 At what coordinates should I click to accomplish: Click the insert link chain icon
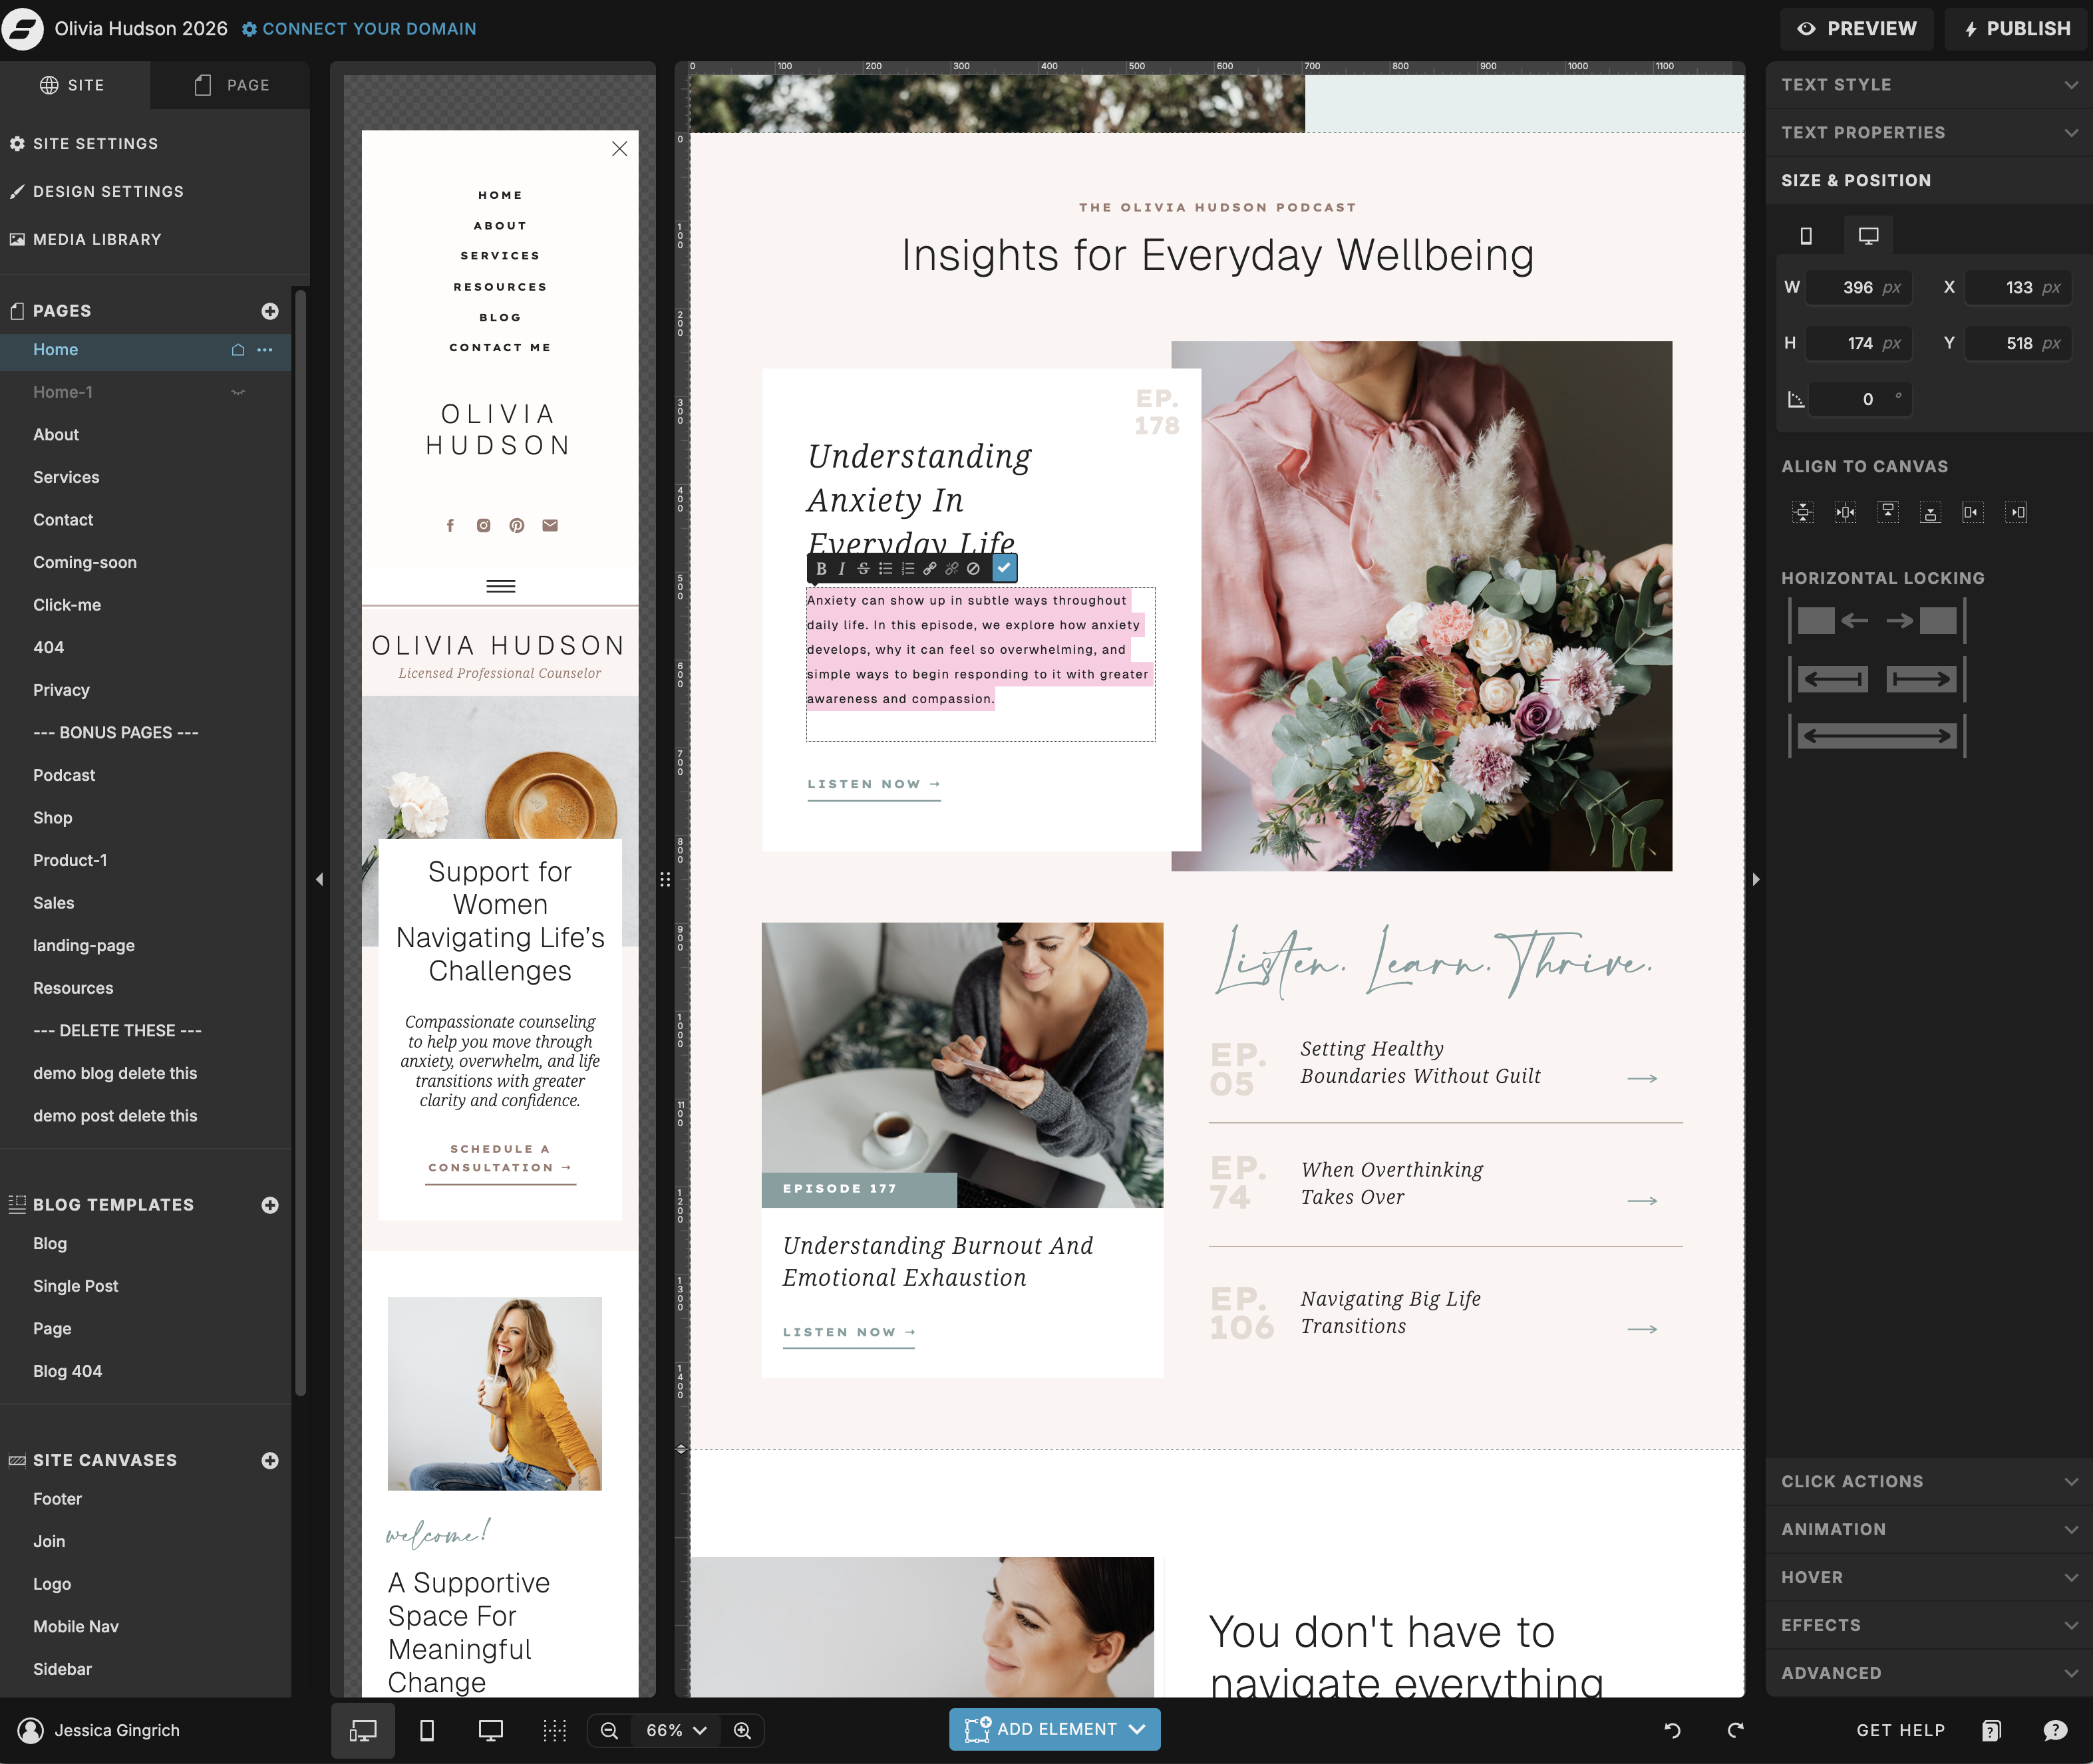pos(929,568)
